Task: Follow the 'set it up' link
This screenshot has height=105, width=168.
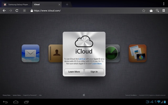Action: coord(82,59)
